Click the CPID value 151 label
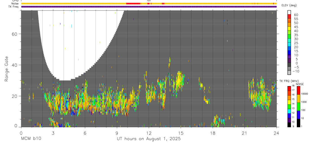This screenshot has height=144, width=311. (149, 1)
